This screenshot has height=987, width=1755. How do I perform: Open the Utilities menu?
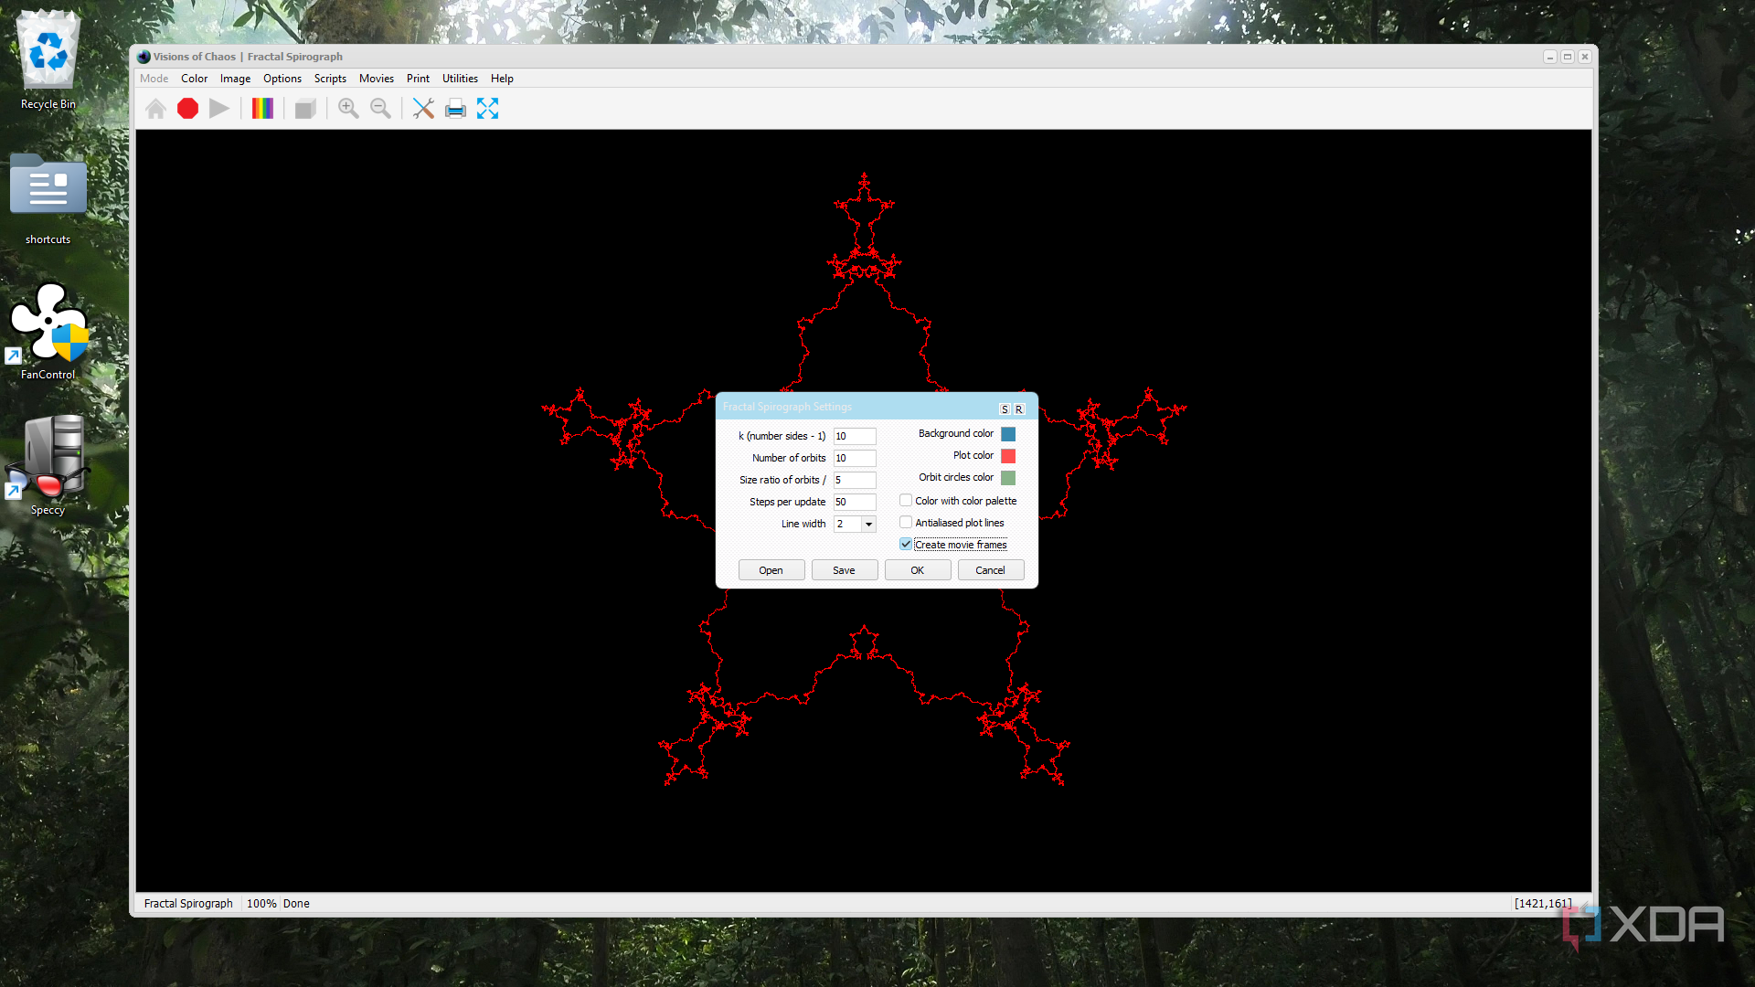(x=460, y=79)
